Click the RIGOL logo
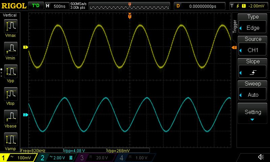 [x=14, y=6]
